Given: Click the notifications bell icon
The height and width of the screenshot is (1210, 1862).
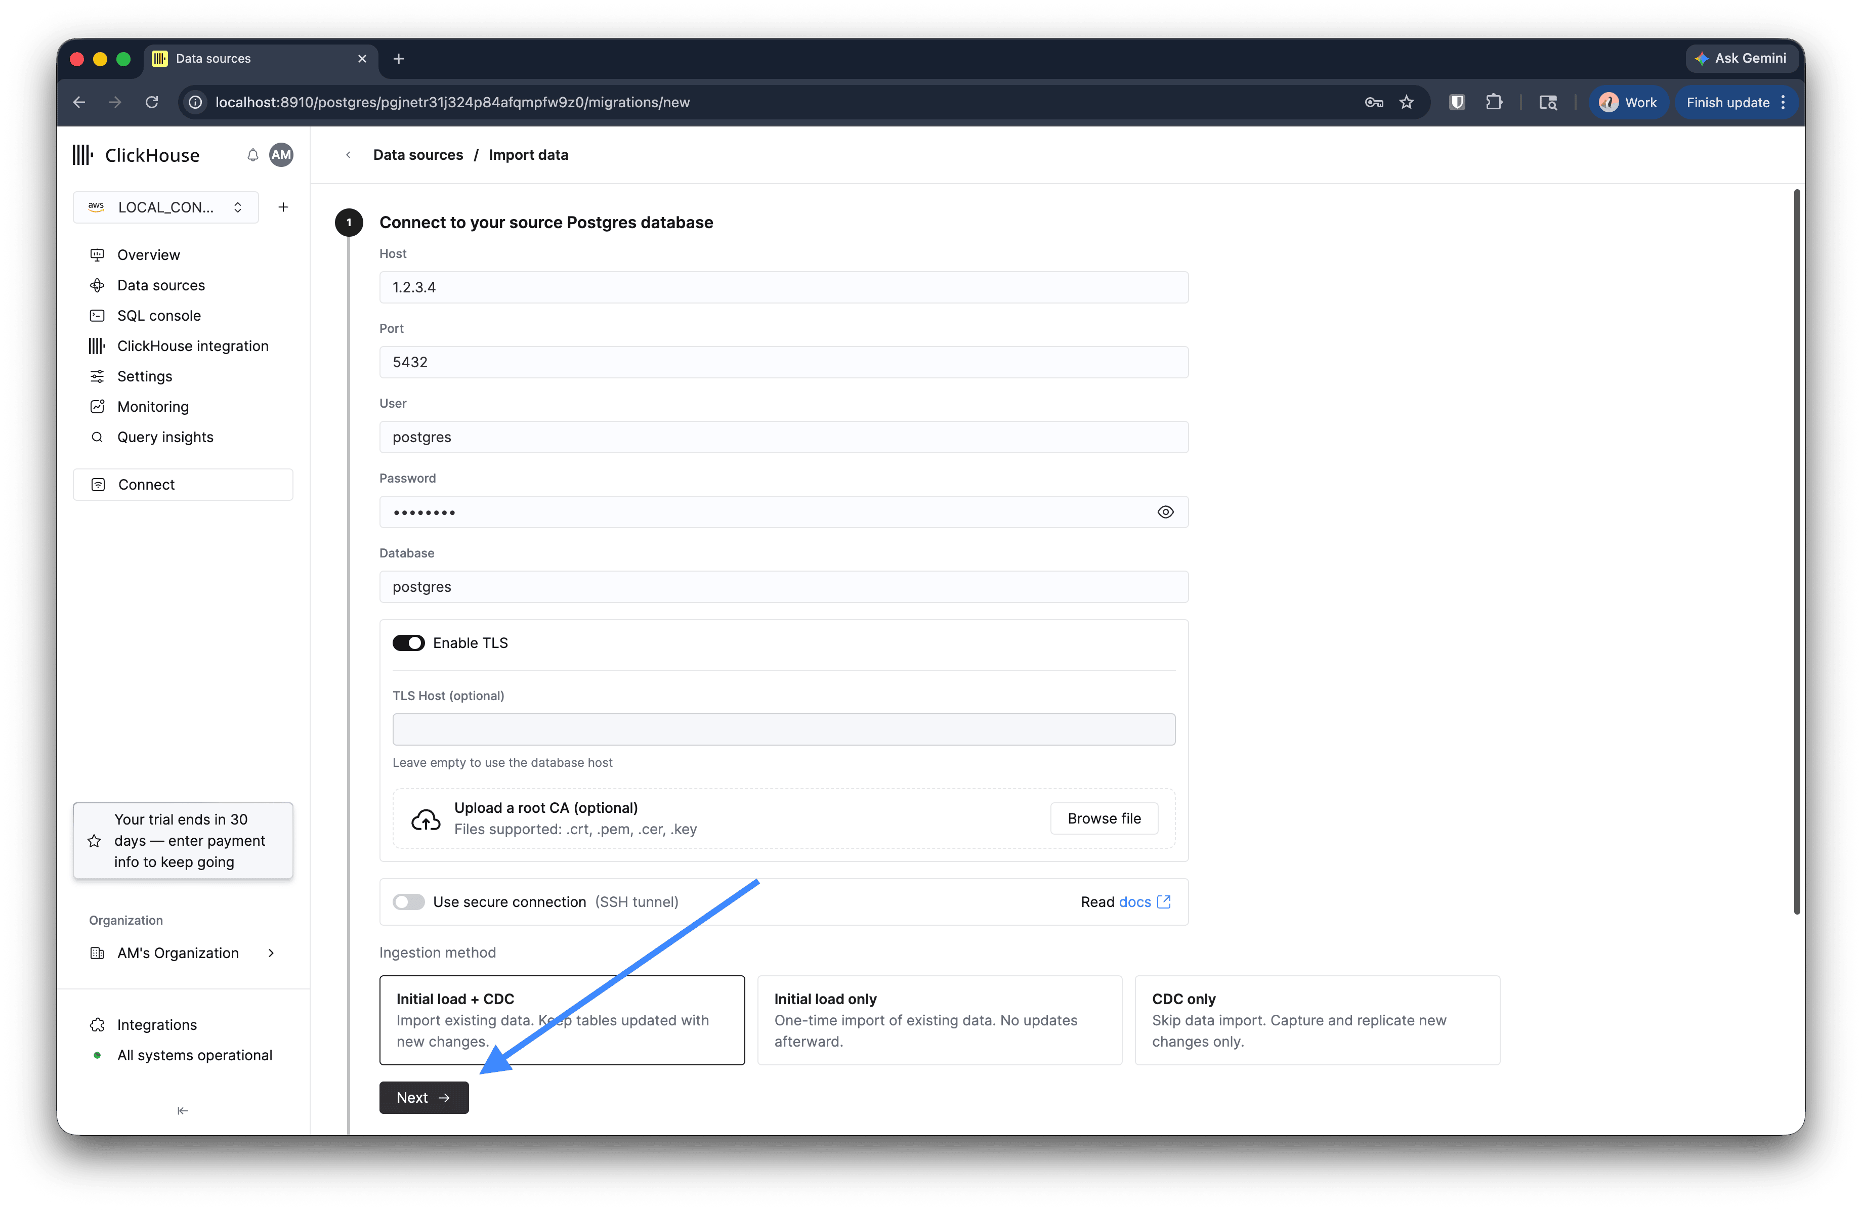Looking at the screenshot, I should (x=252, y=155).
